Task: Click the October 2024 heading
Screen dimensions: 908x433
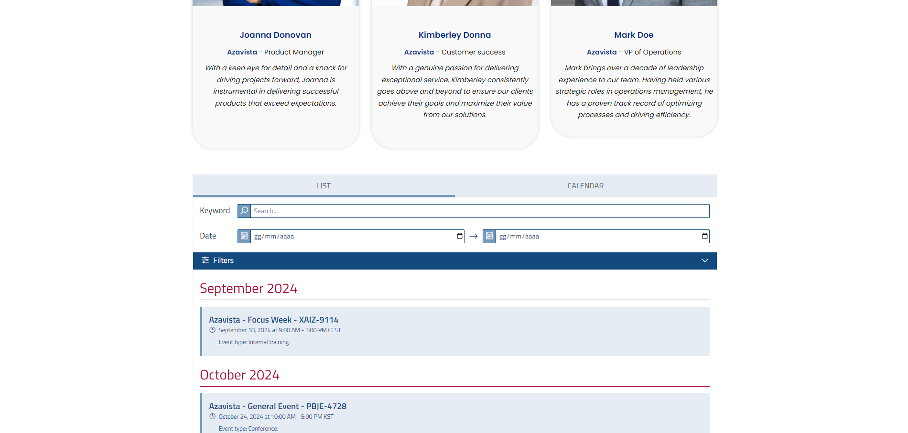Action: click(x=239, y=375)
